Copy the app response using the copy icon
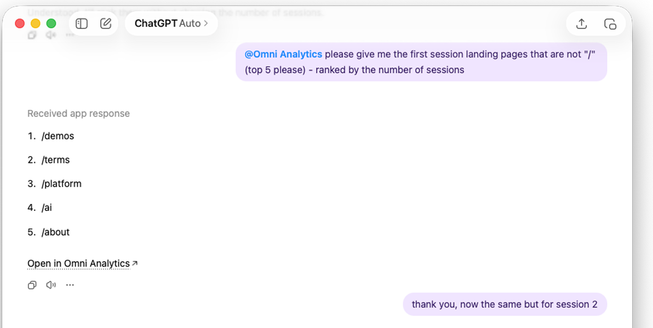 pos(32,285)
